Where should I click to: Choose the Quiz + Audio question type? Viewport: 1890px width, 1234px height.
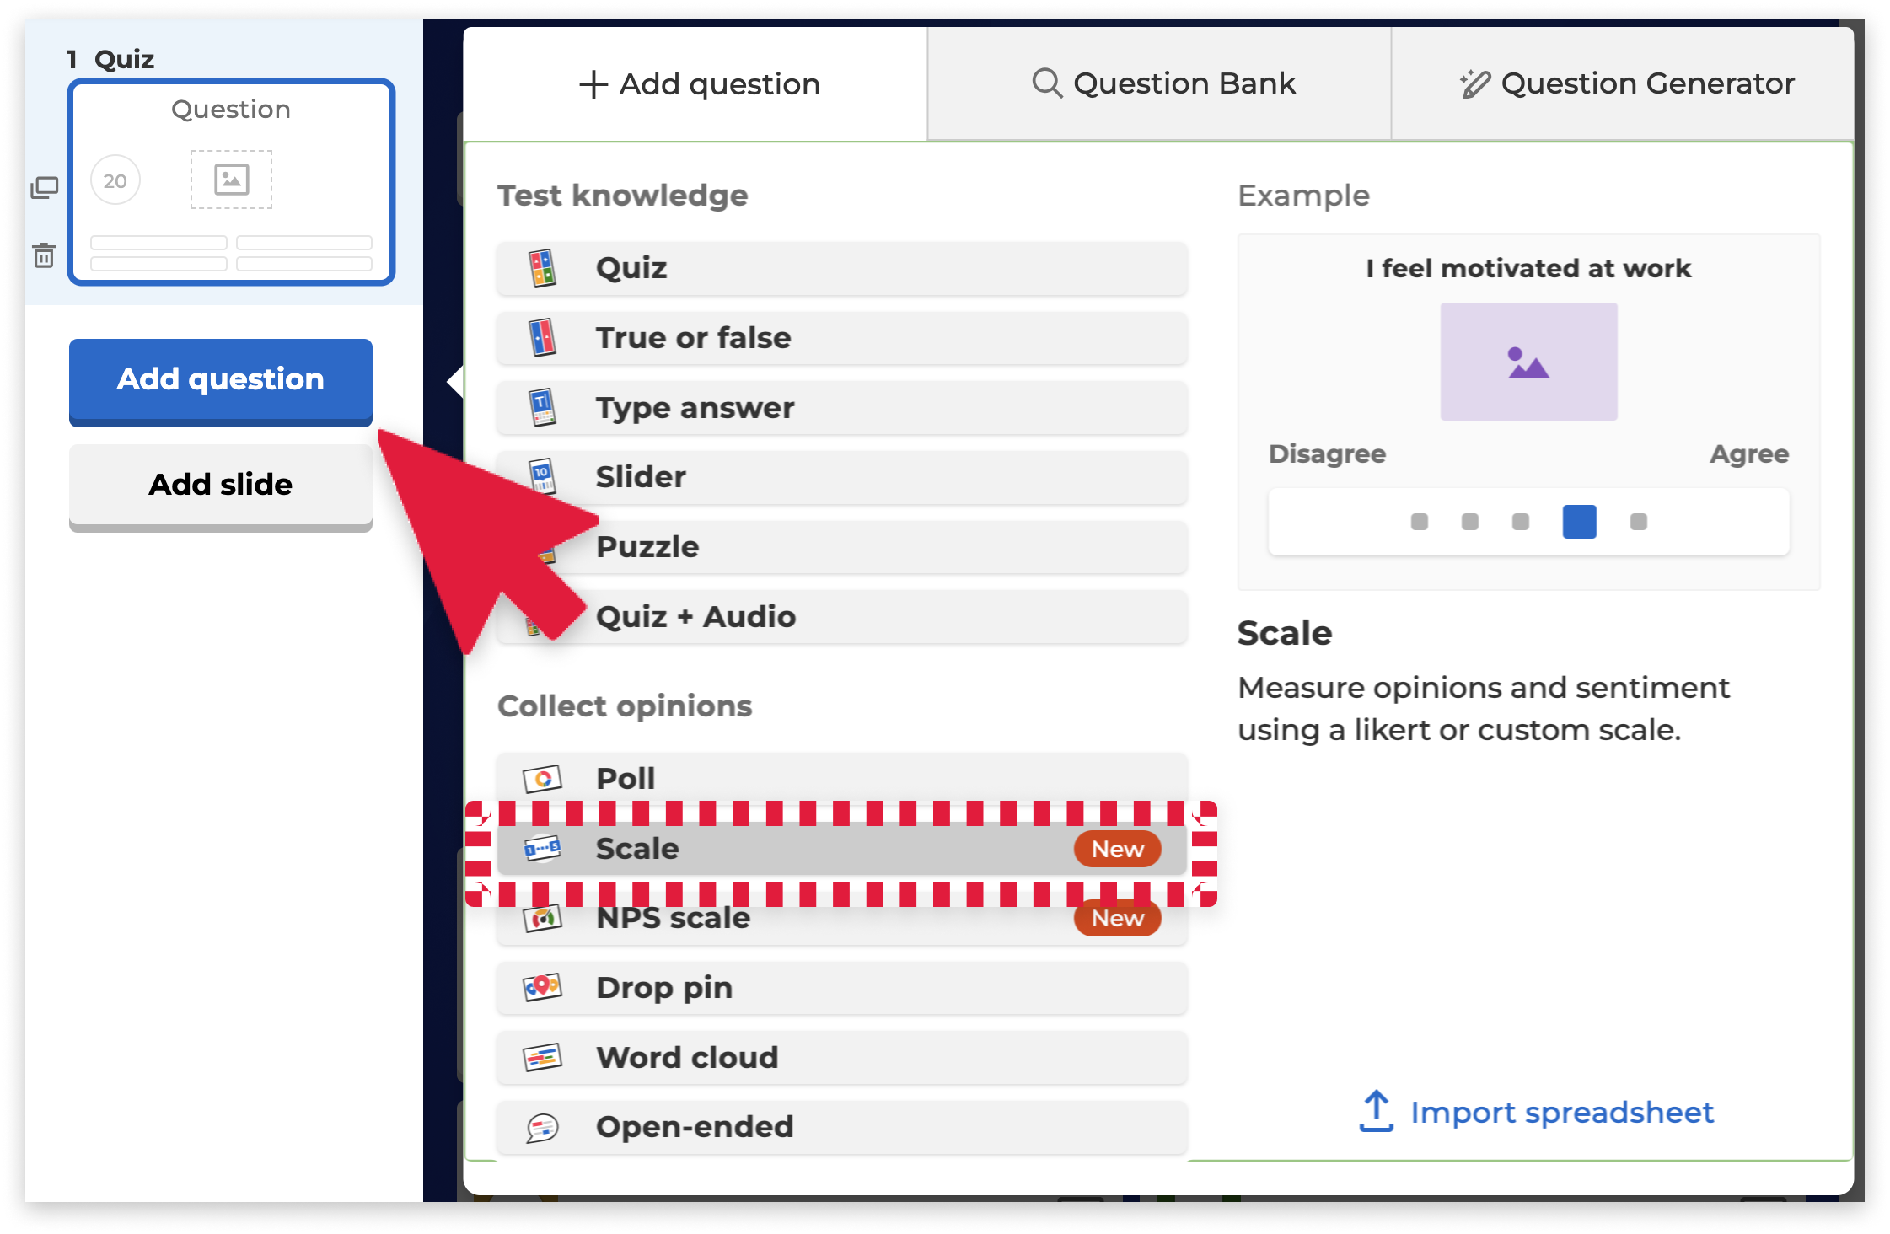842,617
